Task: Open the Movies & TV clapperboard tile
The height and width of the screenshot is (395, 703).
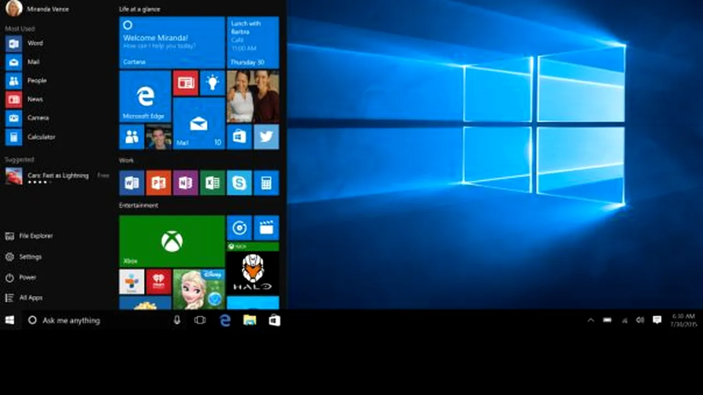Action: pos(266,228)
